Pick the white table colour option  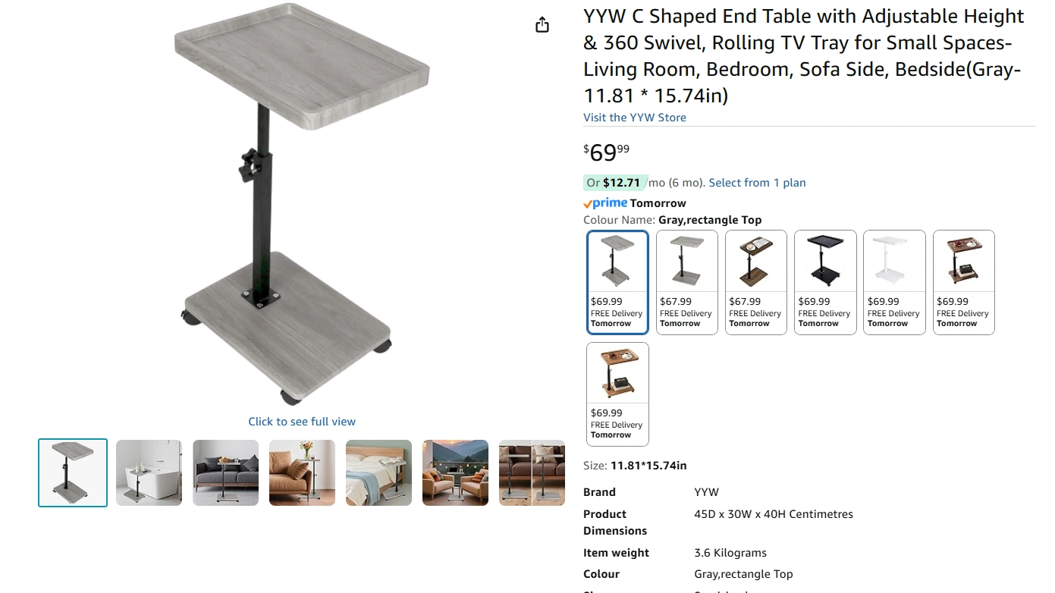(x=894, y=282)
